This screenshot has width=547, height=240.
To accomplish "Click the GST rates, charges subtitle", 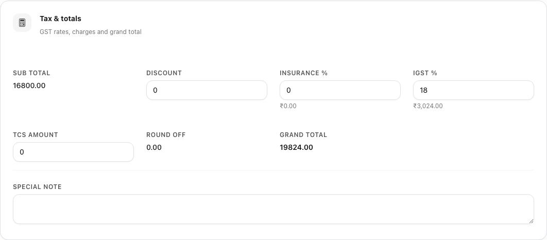I will point(90,32).
